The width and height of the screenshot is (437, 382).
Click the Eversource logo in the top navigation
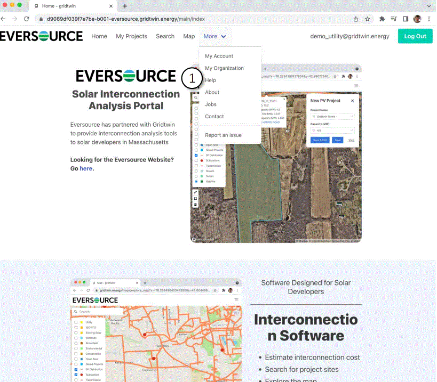[x=41, y=36]
